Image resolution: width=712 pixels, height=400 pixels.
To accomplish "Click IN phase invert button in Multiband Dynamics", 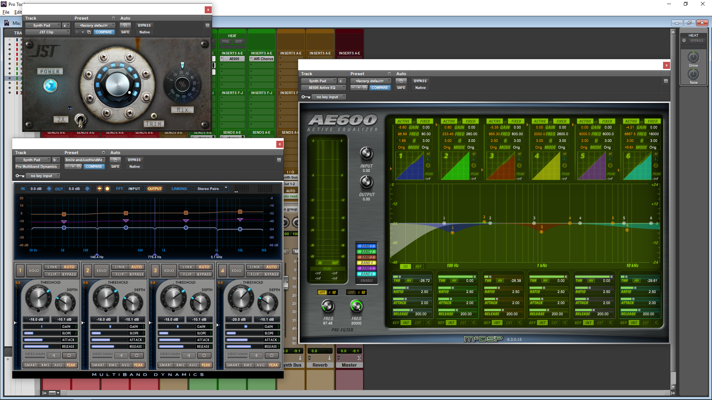I will point(49,189).
